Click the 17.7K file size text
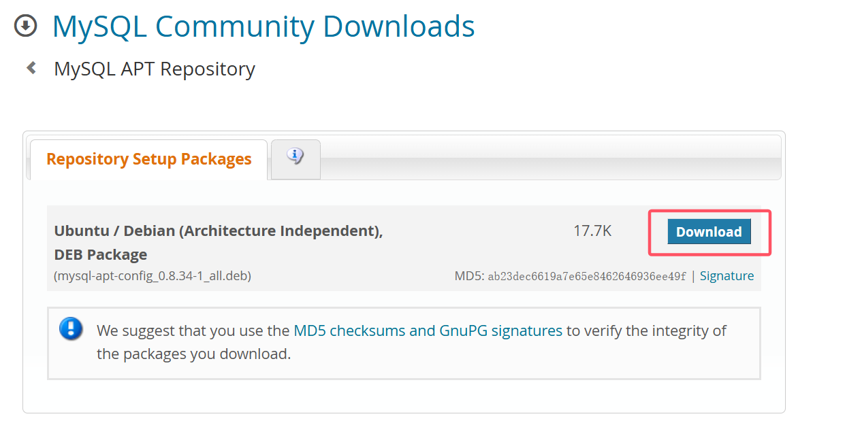 tap(592, 231)
